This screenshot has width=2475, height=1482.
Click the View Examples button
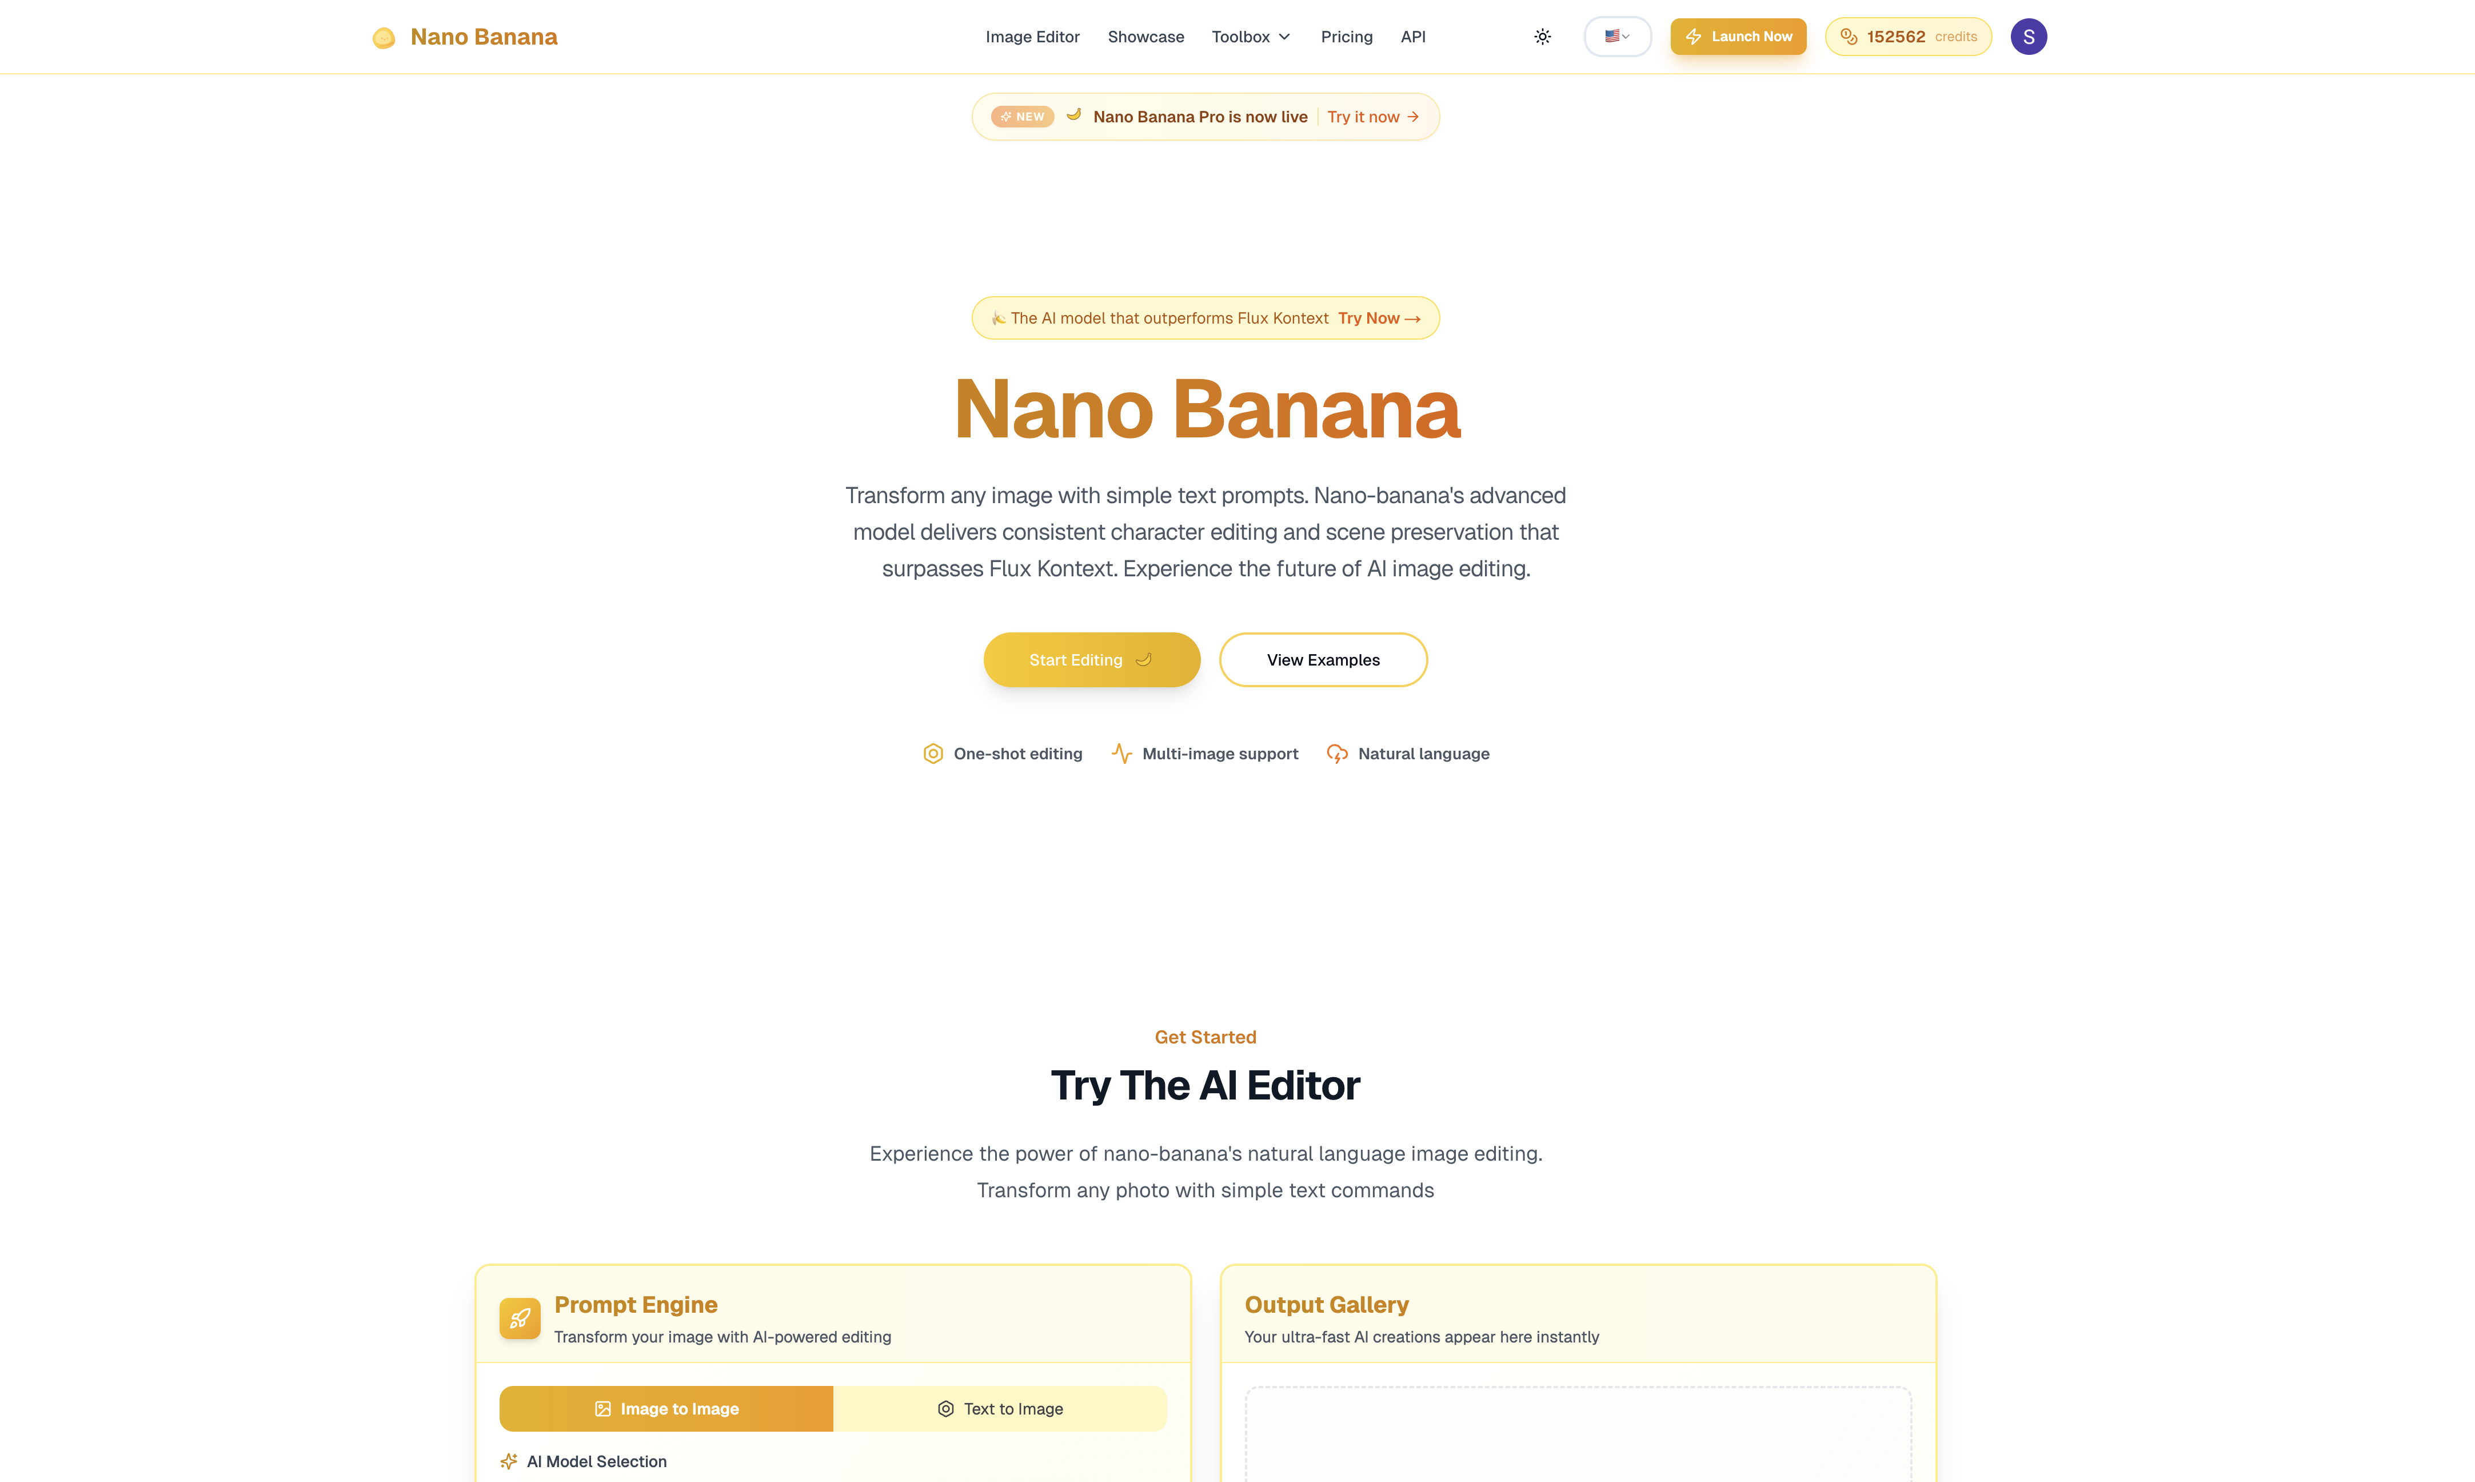tap(1323, 659)
